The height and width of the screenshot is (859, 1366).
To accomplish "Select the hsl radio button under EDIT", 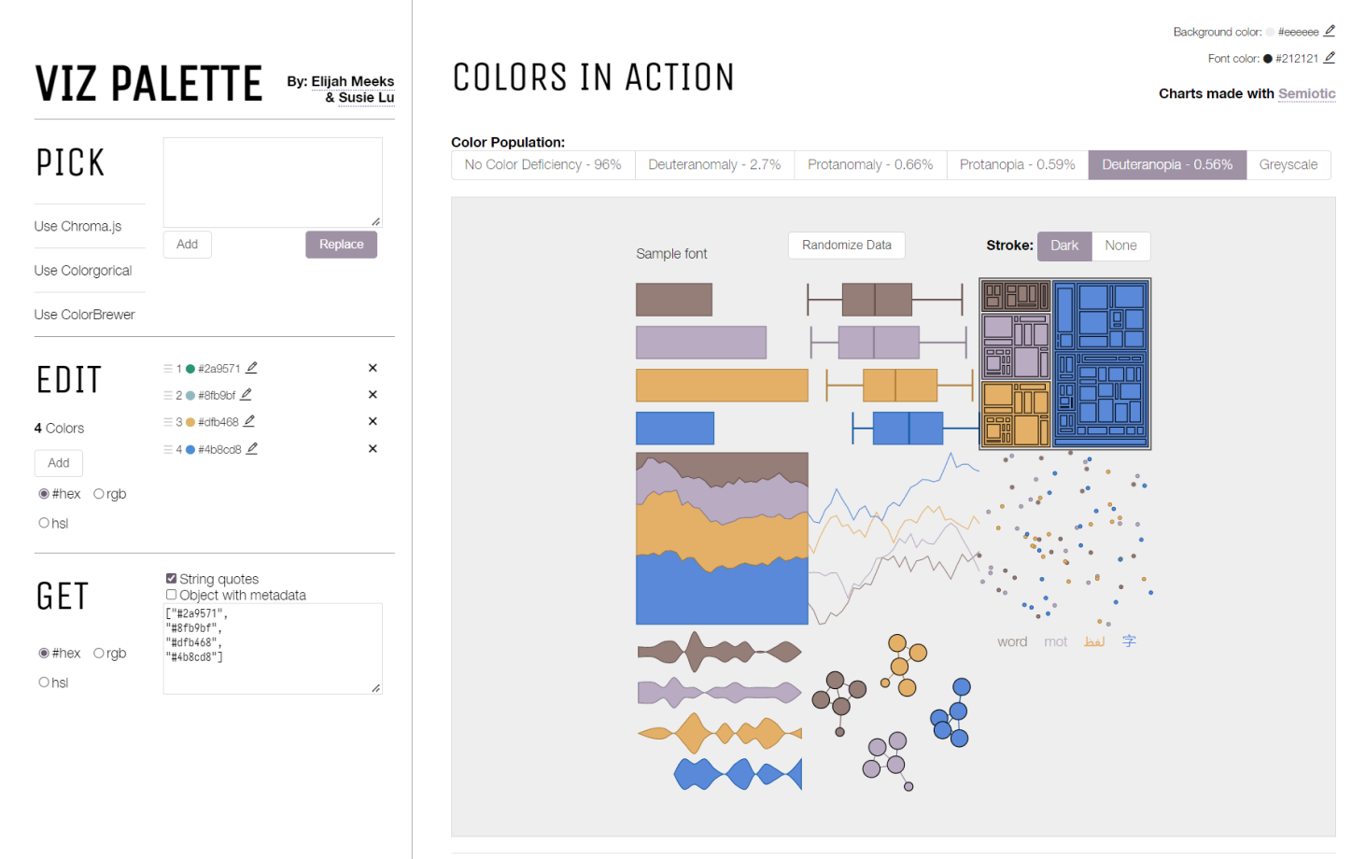I will click(x=43, y=523).
